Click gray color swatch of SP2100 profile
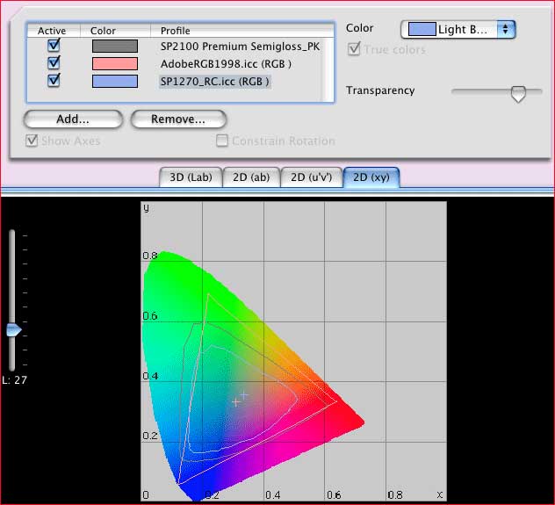Screen dimensions: 555x505 114,46
